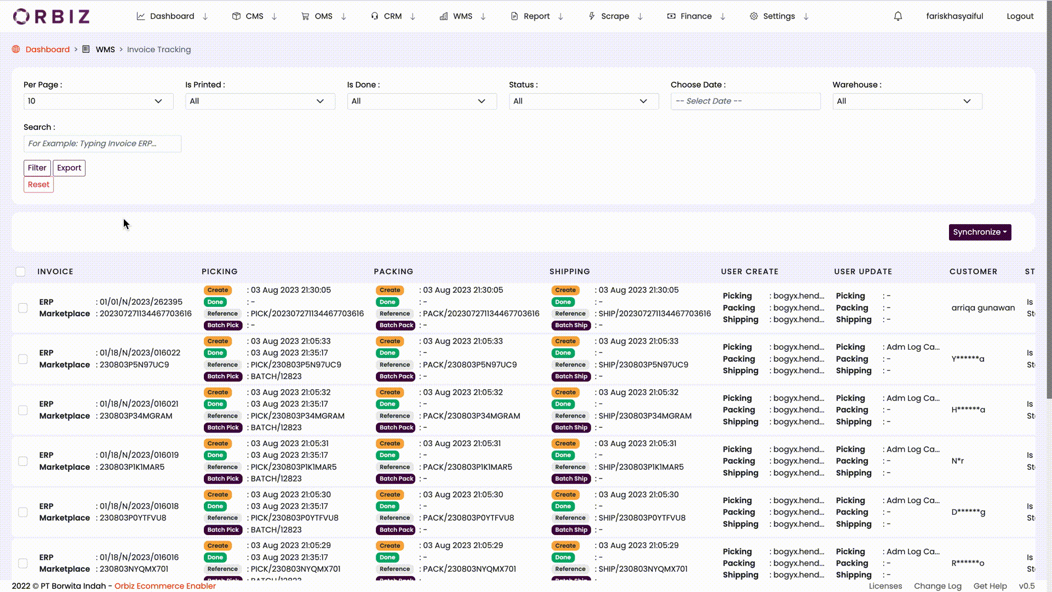The image size is (1052, 592).
Task: Open the Settings menu
Action: click(779, 16)
